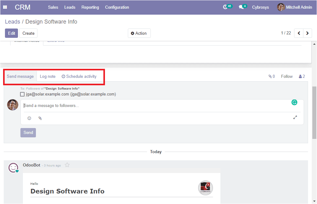The height and width of the screenshot is (204, 317).
Task: Click the scrollbar up arrow
Action: 314,44
